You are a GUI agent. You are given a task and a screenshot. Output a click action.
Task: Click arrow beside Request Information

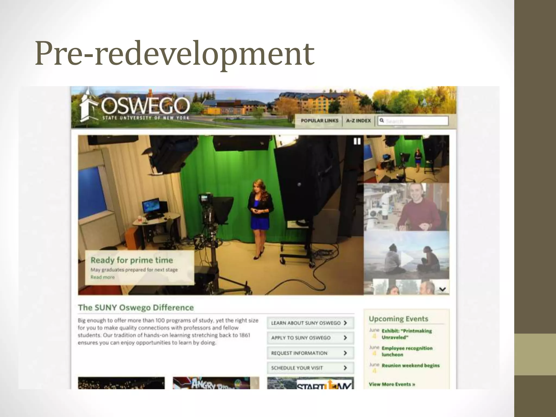(345, 353)
